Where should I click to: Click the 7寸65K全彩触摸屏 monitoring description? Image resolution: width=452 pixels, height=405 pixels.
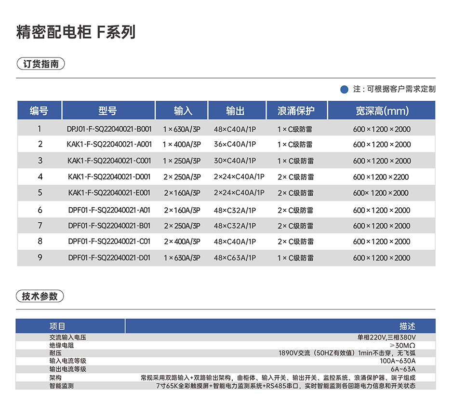286,386
